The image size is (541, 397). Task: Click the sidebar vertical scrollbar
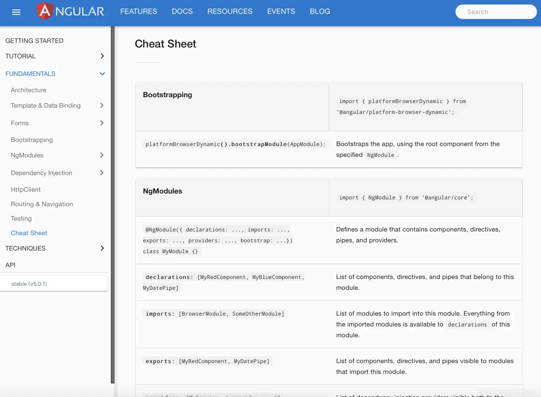[x=113, y=204]
